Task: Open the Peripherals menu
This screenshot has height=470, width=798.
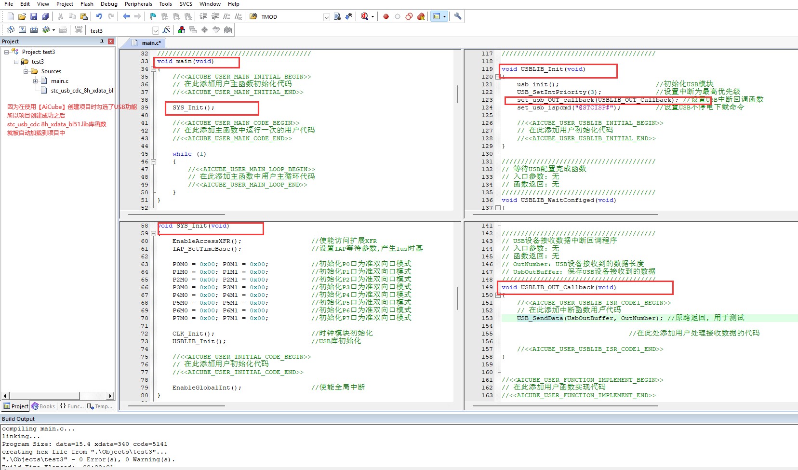Action: tap(138, 4)
